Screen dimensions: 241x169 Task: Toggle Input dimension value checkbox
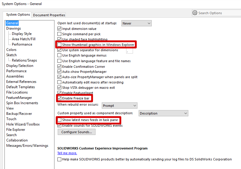pyautogui.click(x=60, y=29)
